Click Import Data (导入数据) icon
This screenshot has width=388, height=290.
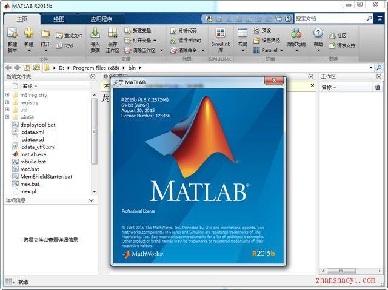pos(95,33)
